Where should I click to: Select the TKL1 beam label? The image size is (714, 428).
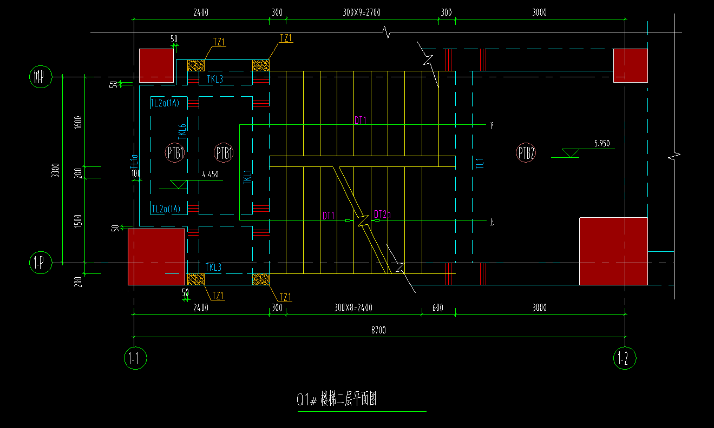(247, 177)
